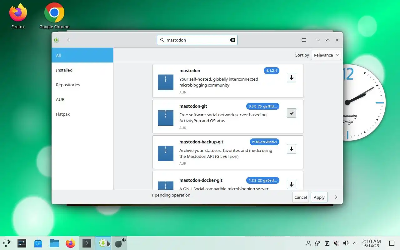Open mastodon-git package title

[x=193, y=106]
